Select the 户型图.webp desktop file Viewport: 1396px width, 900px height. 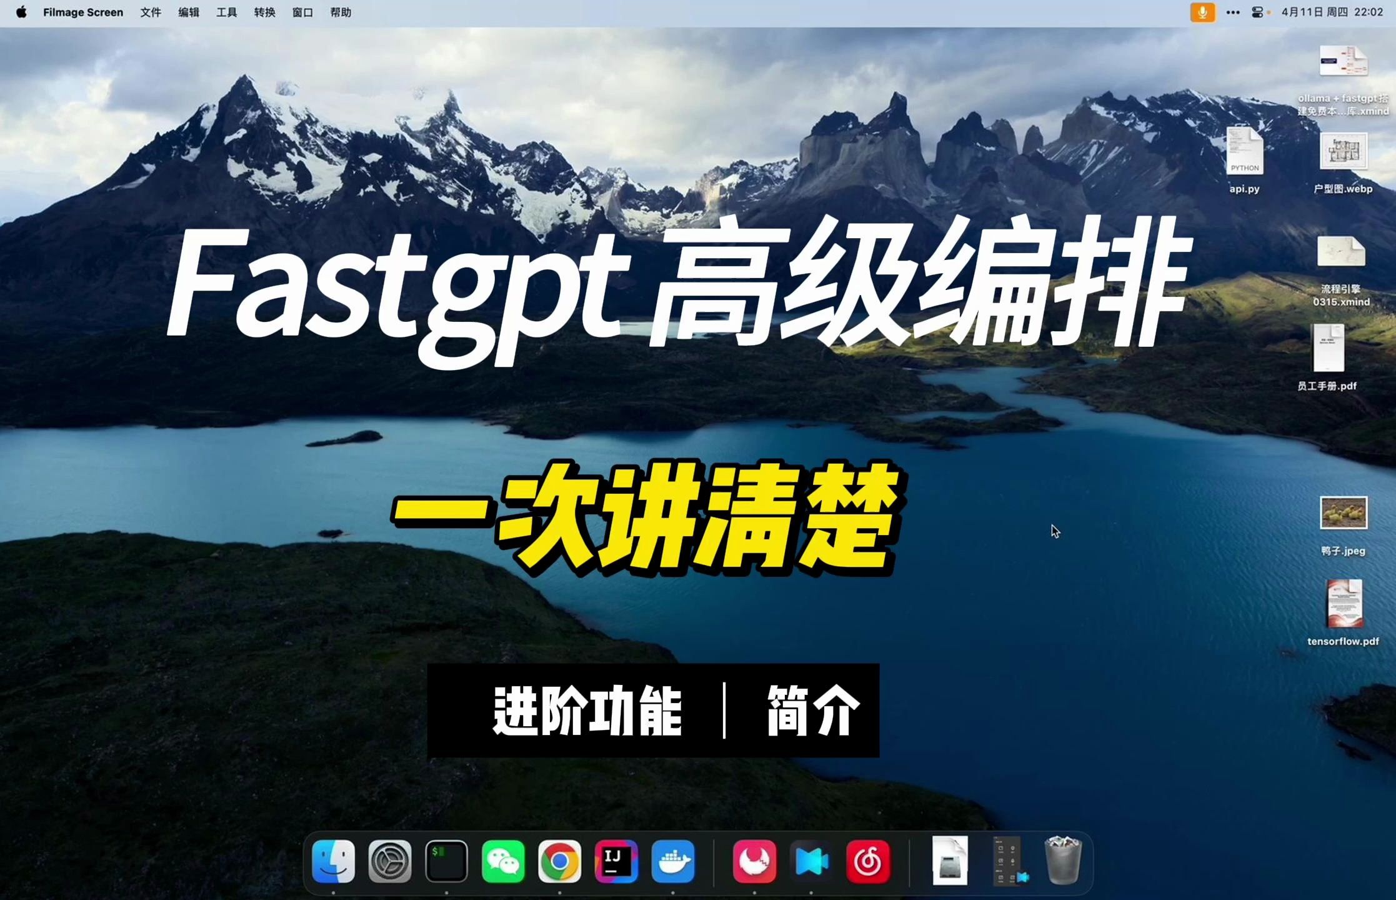1343,162
